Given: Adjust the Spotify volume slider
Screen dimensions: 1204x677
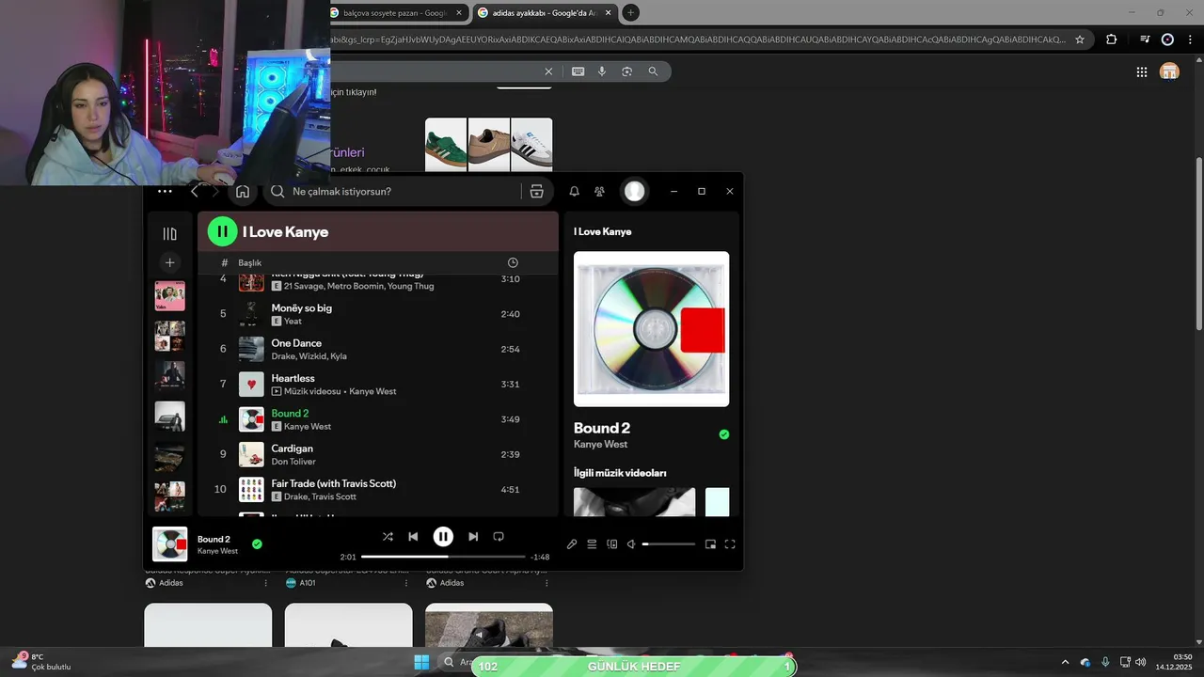Looking at the screenshot, I should tap(669, 544).
